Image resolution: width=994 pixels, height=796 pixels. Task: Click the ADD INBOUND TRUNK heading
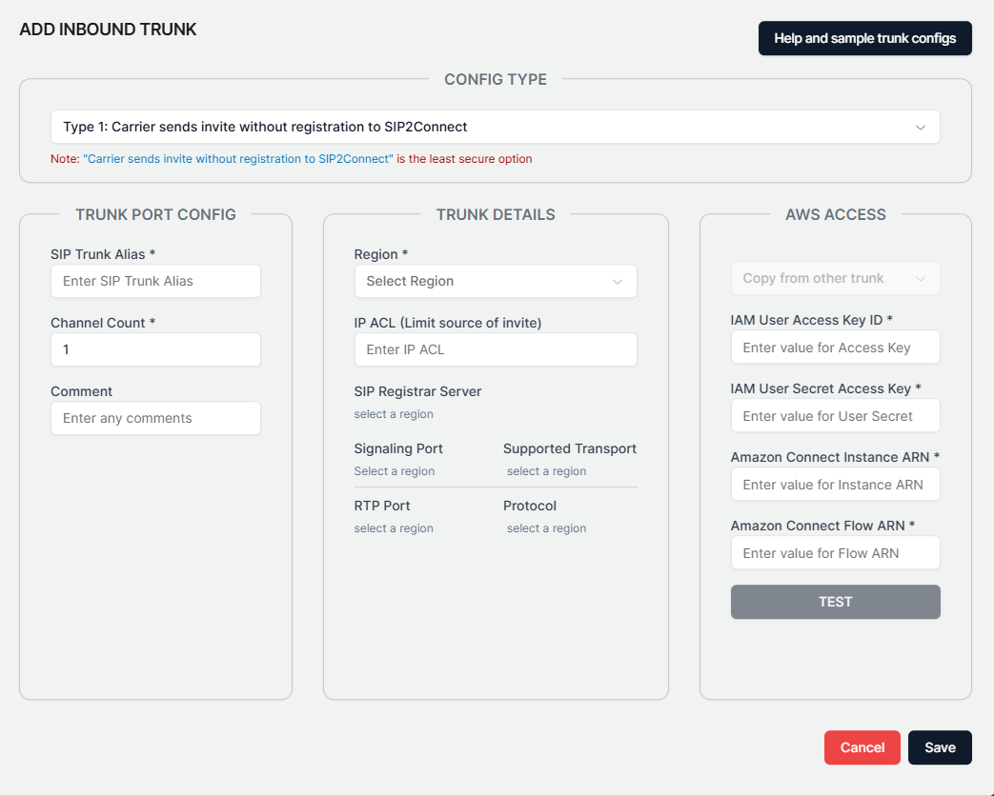pyautogui.click(x=108, y=30)
